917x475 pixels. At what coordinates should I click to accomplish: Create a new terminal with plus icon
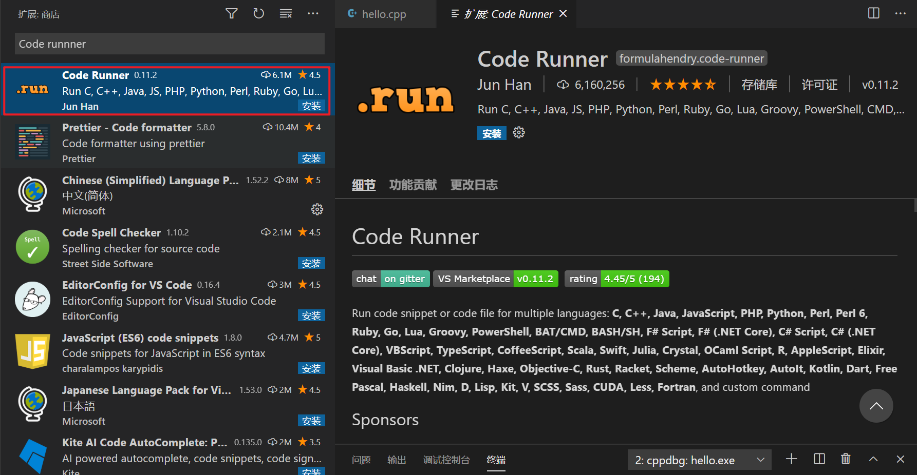(x=792, y=459)
